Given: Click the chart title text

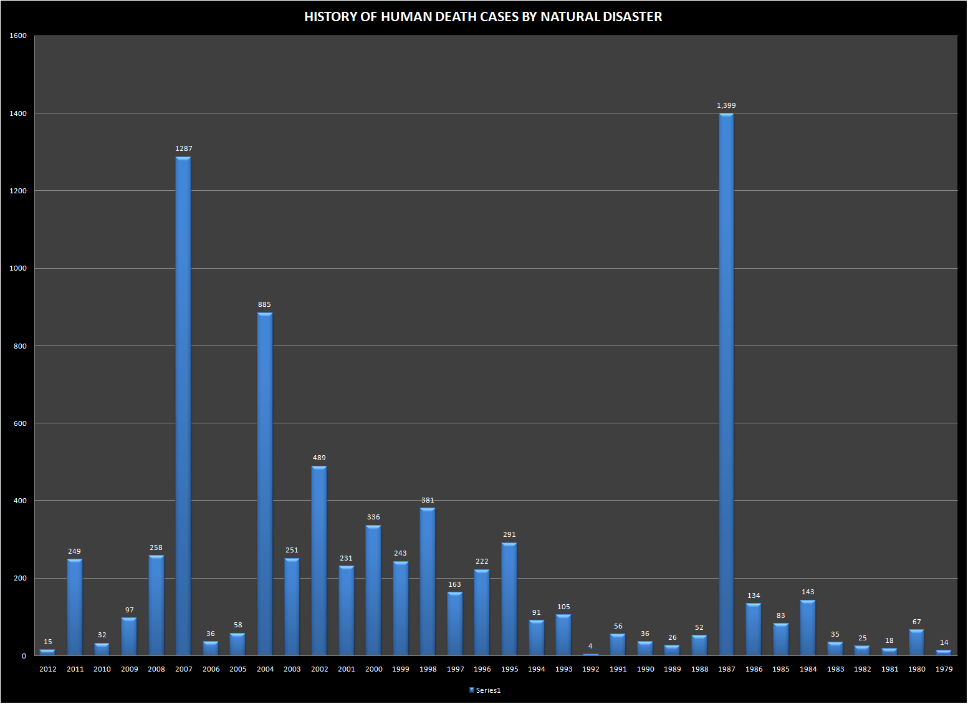Looking at the screenshot, I should pyautogui.click(x=483, y=17).
